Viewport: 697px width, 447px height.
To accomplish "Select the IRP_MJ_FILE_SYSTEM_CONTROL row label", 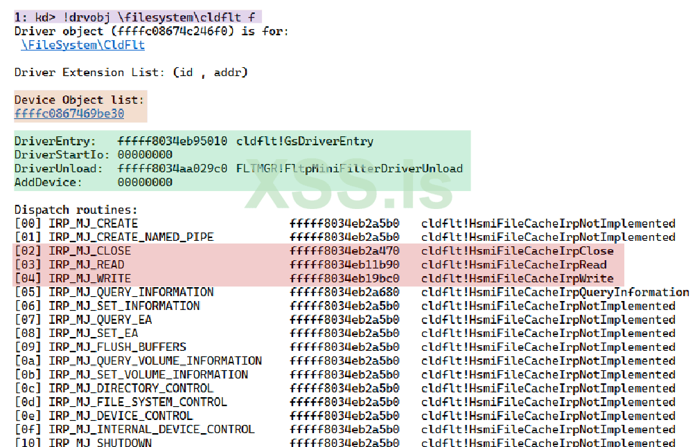I will click(138, 402).
